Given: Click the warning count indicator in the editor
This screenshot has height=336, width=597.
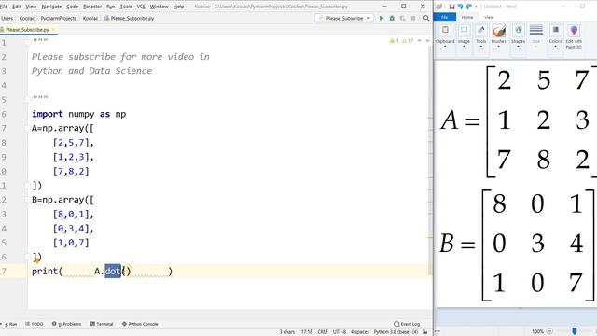Looking at the screenshot, I should (x=394, y=41).
